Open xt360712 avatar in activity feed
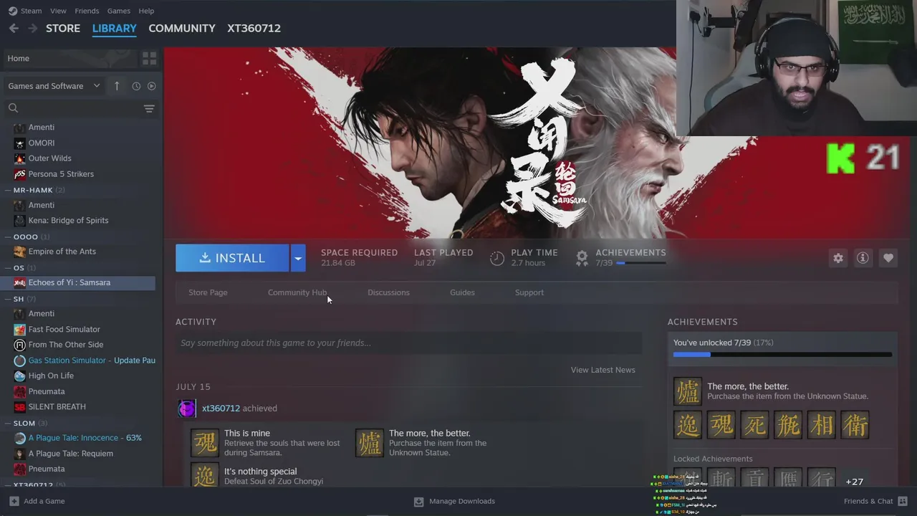 (187, 408)
